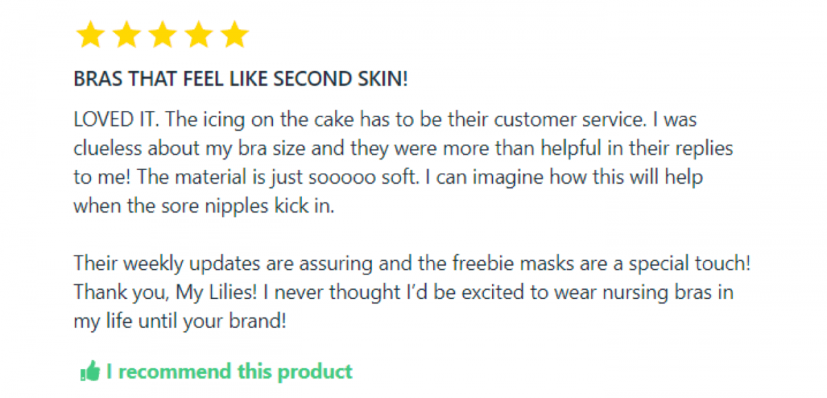Select the third yellow rating star
Screen dimensions: 827x398
coord(163,34)
